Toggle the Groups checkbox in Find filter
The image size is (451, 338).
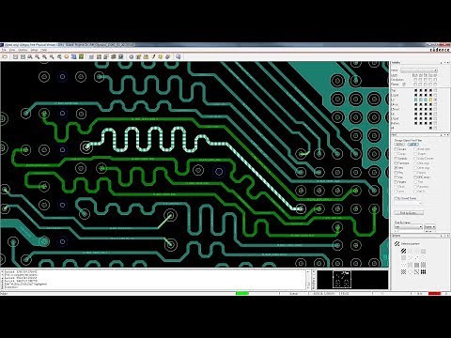point(396,149)
